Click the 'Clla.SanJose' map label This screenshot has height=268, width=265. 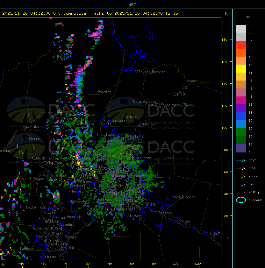145,102
